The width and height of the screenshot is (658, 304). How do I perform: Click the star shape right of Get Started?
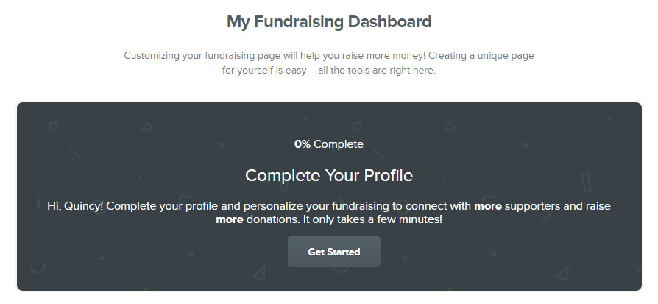coord(495,254)
